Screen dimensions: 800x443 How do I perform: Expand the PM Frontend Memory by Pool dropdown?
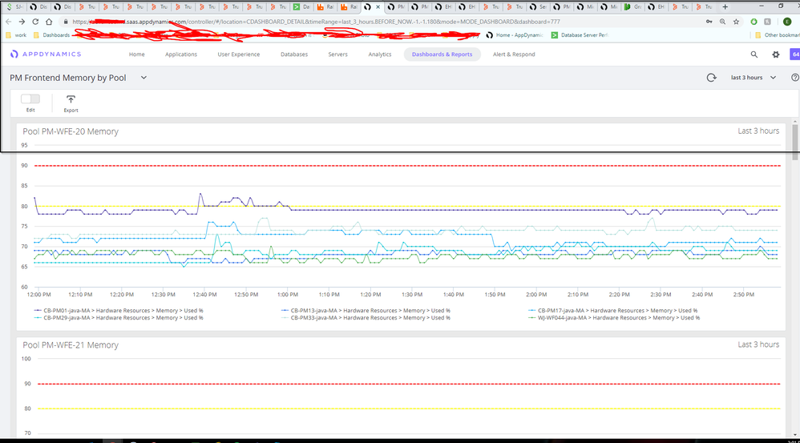click(144, 78)
